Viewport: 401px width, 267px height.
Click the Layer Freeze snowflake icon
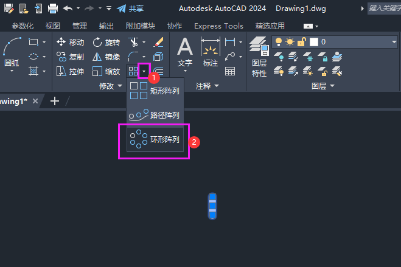tap(308, 57)
